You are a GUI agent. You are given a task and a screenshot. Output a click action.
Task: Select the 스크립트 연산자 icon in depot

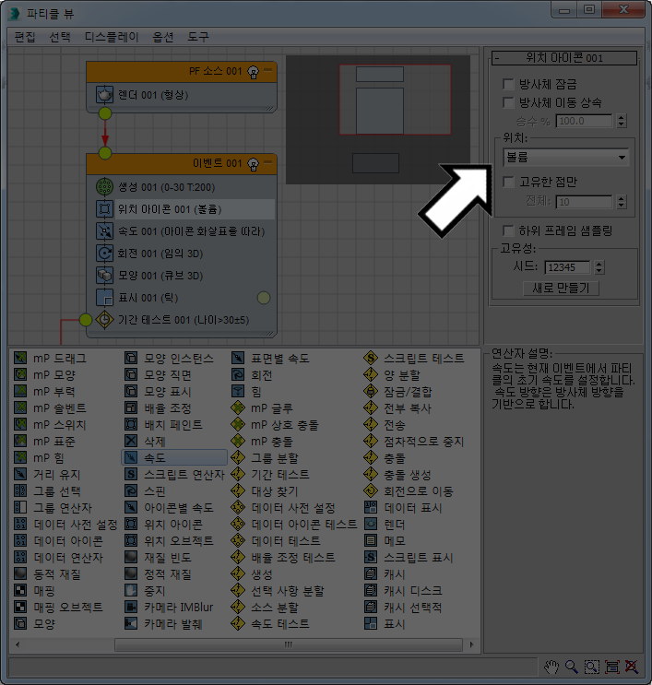[131, 475]
